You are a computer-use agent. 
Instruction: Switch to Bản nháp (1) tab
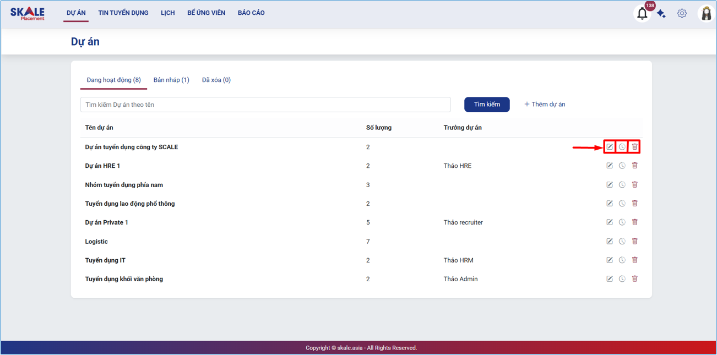point(171,80)
